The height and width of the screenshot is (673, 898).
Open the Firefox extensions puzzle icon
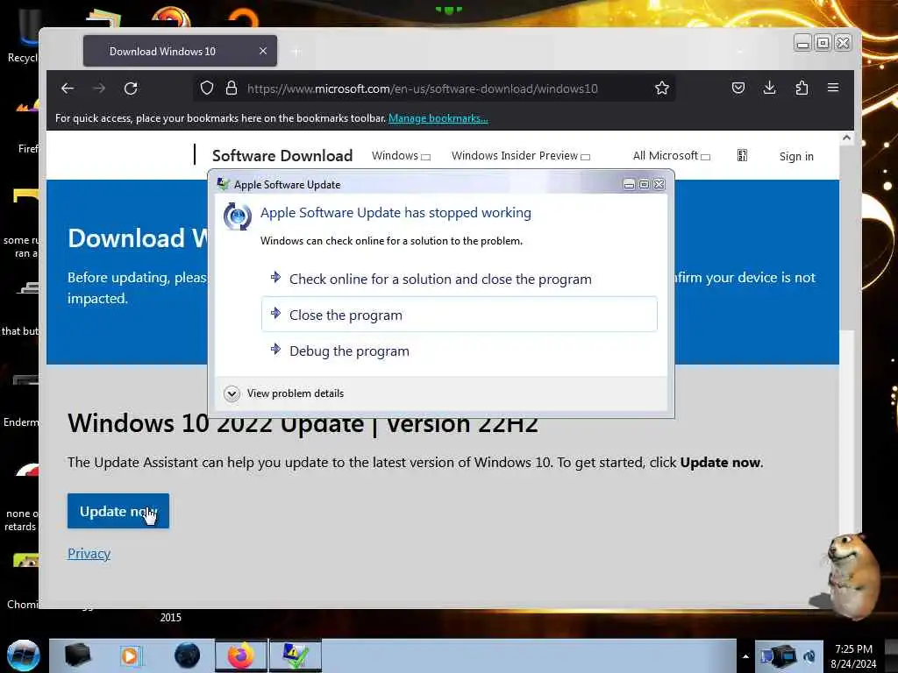click(802, 89)
